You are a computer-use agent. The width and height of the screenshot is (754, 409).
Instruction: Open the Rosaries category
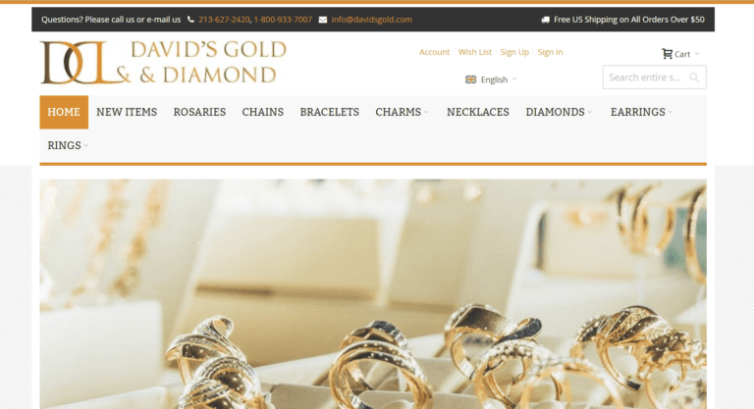pos(199,112)
